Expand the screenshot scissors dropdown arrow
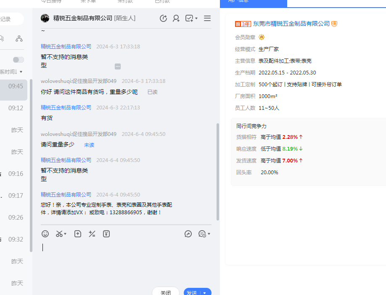The image size is (386, 295). pyautogui.click(x=65, y=234)
